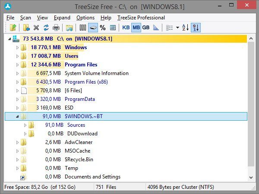Expand the [6 Files] node

pos(17,91)
